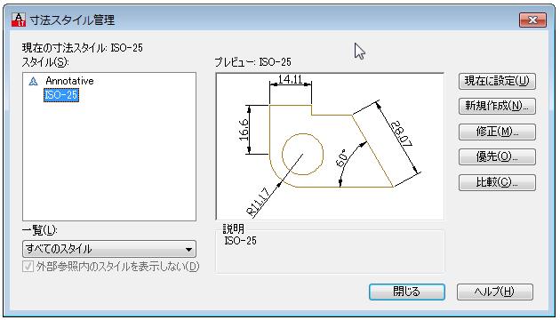
Task: Click the 現在に設定(U) button
Action: (x=497, y=81)
